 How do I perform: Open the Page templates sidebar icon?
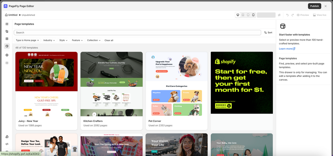7,46
